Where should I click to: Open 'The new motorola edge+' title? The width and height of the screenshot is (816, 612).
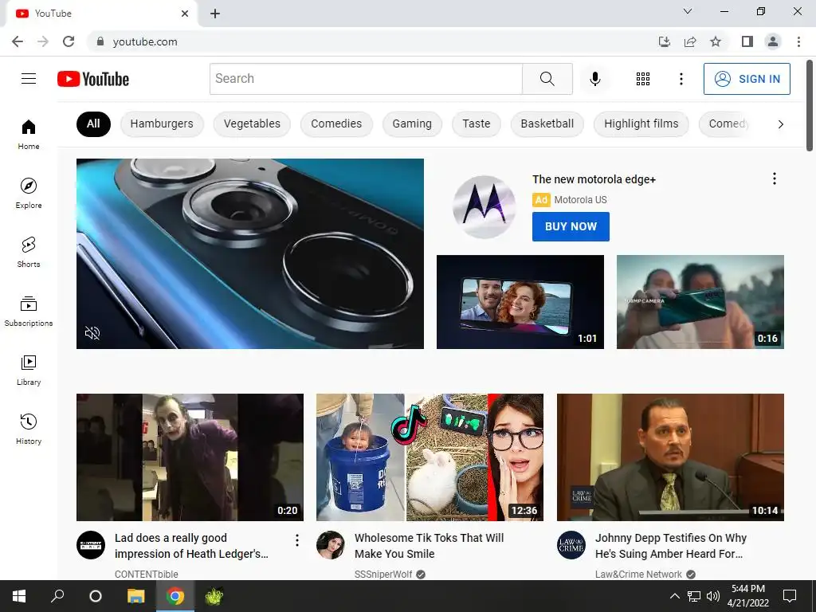pos(594,179)
